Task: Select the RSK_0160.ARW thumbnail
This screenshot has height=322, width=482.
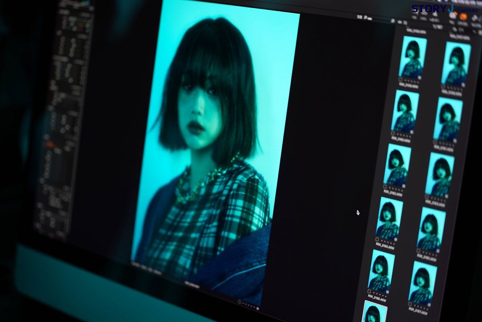Action: pyautogui.click(x=405, y=112)
